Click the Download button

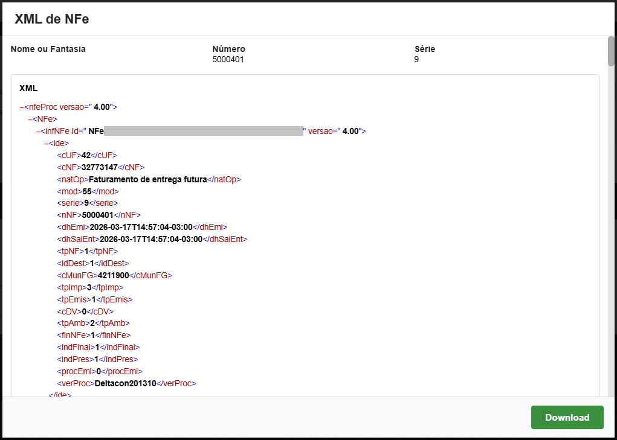point(567,417)
